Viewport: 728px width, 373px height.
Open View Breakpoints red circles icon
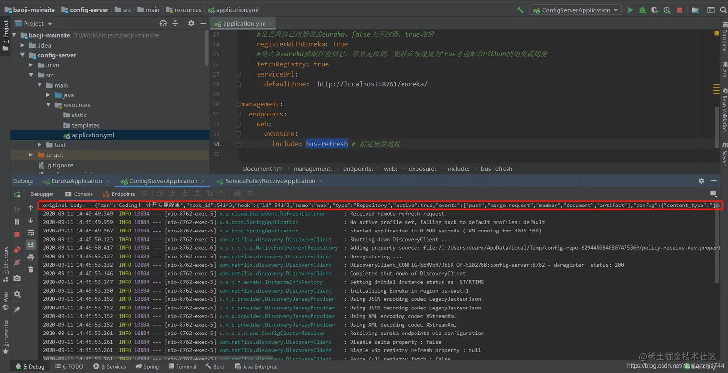coord(17,250)
